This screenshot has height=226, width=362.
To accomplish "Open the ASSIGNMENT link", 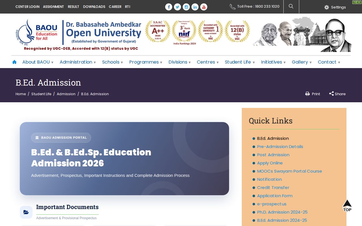I will [53, 6].
